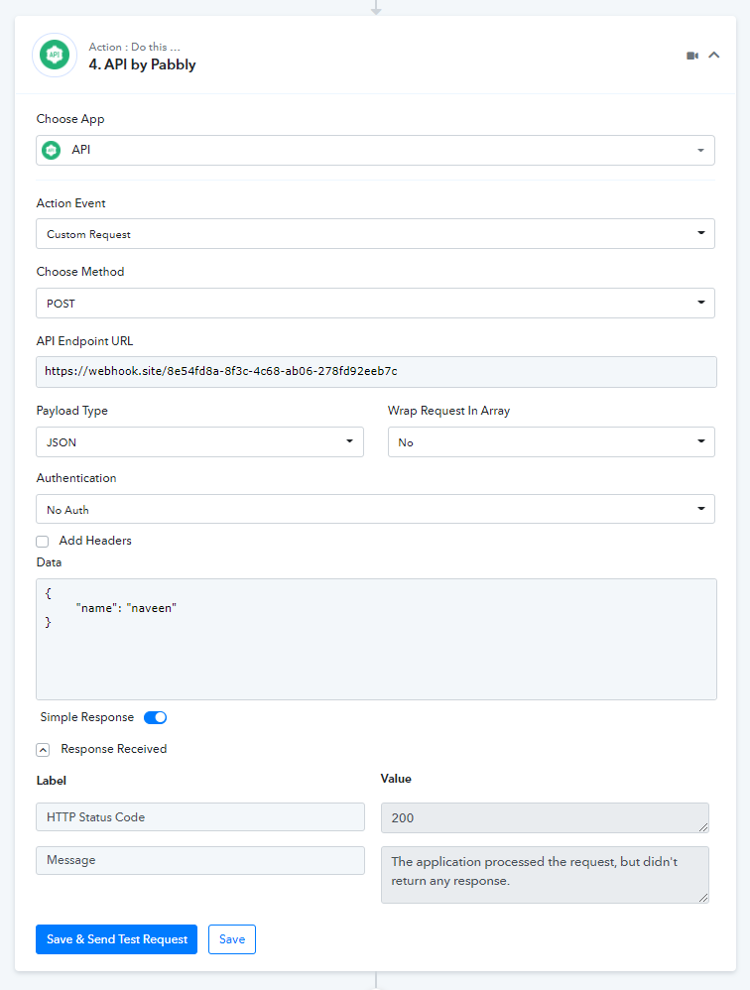The image size is (750, 990).
Task: Open the Authentication dropdown
Action: (x=375, y=509)
